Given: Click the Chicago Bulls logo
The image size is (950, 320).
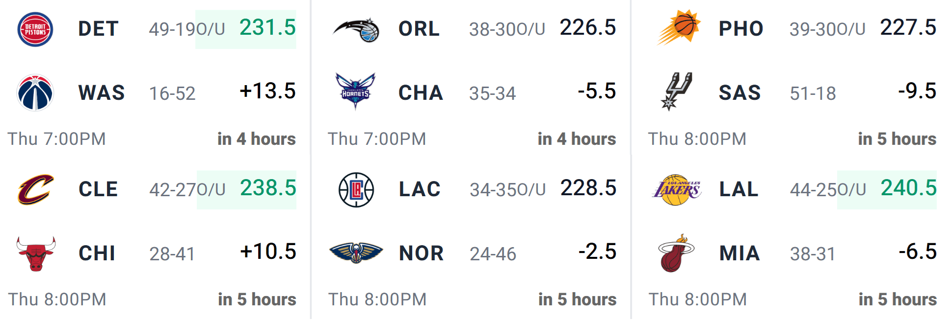Looking at the screenshot, I should tap(36, 253).
